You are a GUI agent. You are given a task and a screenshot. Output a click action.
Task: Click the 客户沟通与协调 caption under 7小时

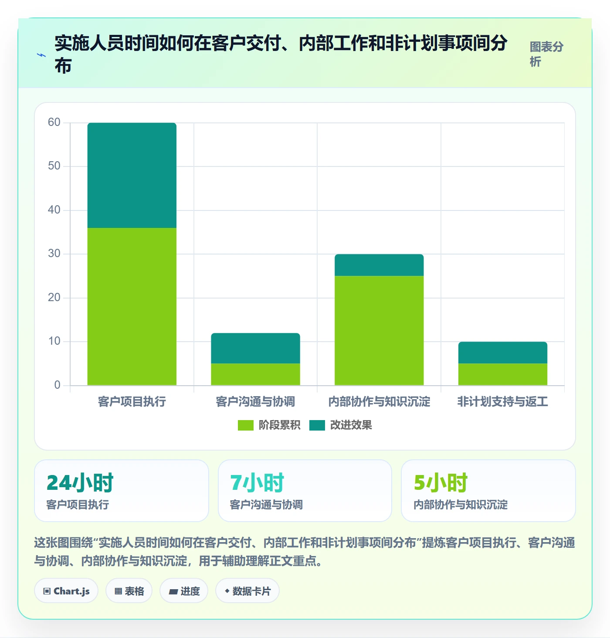point(266,505)
